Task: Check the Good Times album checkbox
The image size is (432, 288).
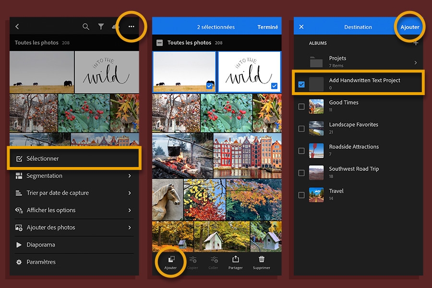Action: click(x=302, y=106)
